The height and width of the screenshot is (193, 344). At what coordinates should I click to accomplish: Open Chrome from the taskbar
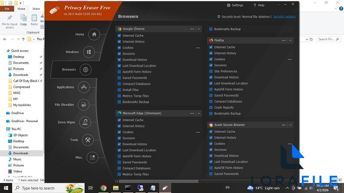point(103,188)
